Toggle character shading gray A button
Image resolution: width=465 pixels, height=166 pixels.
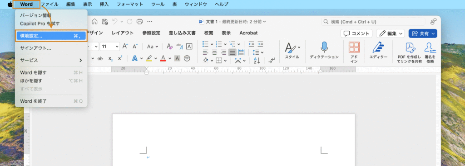[x=177, y=58]
